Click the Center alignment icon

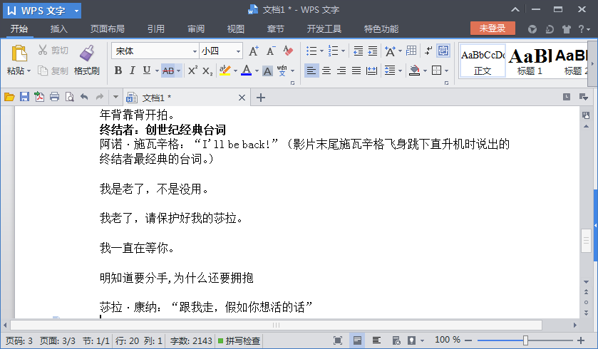[326, 71]
